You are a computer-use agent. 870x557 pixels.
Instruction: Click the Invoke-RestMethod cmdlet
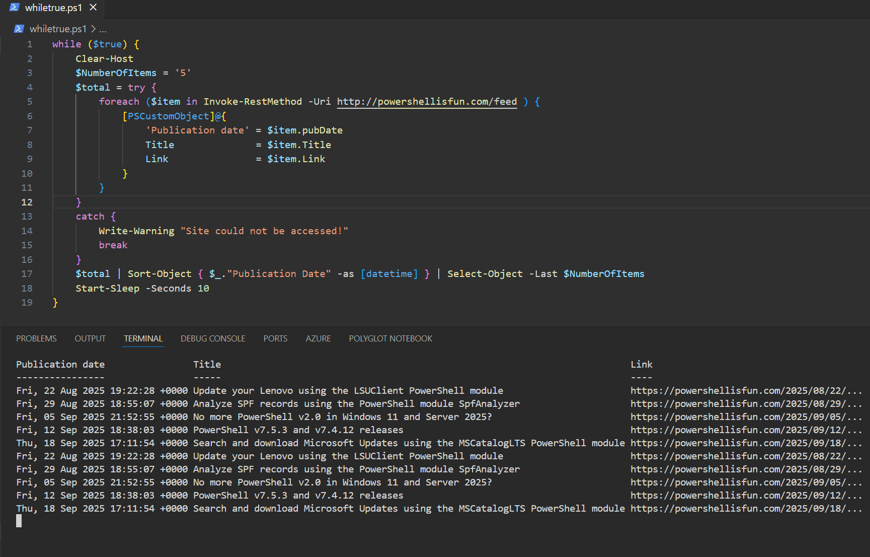pos(253,102)
